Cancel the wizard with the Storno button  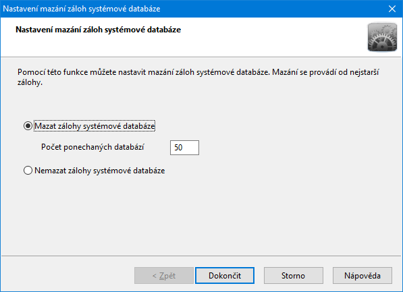[293, 276]
